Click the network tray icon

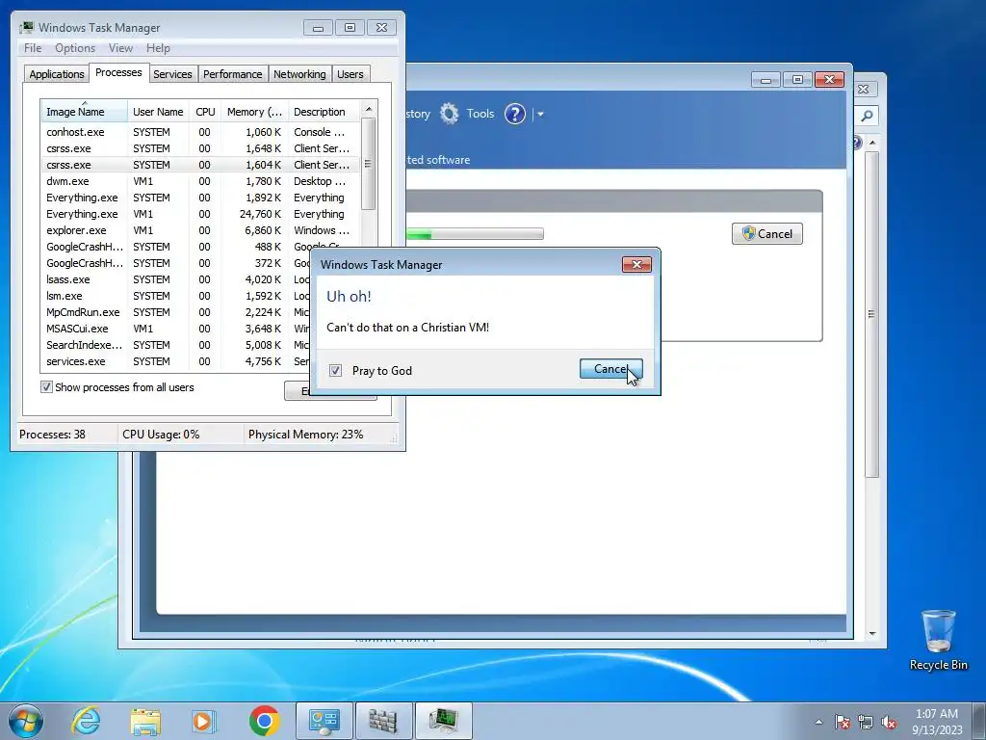pos(866,722)
